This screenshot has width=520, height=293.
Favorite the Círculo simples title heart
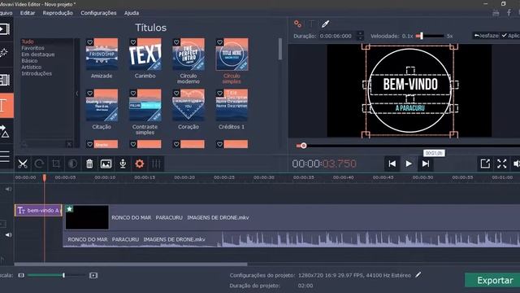tap(220, 42)
